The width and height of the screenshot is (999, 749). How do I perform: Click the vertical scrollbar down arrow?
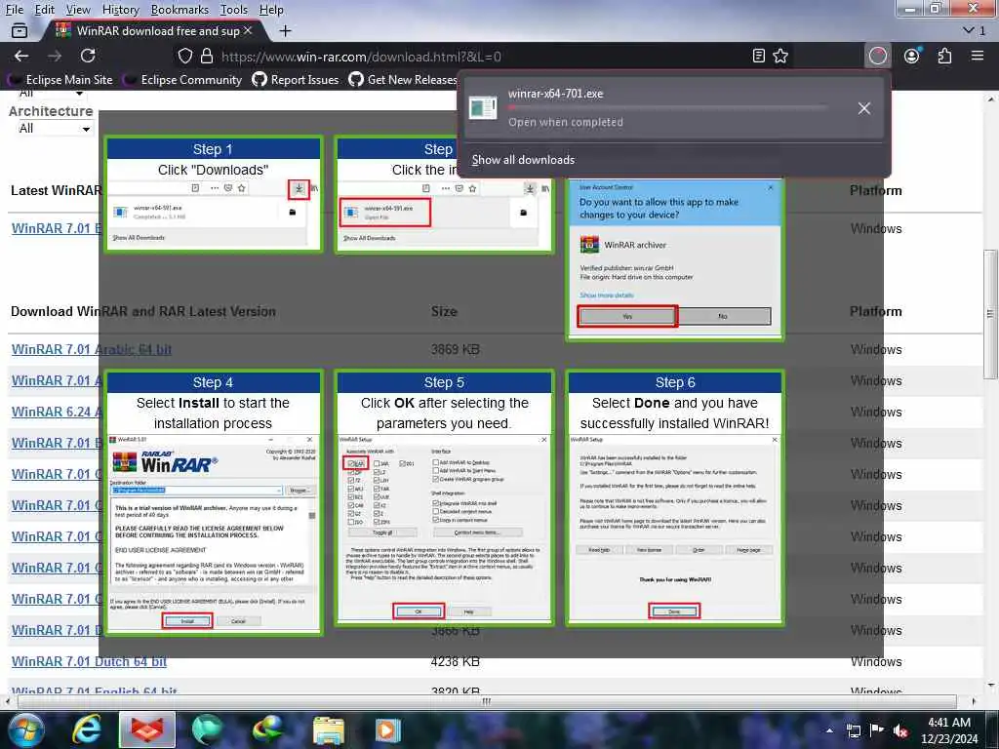pos(990,686)
